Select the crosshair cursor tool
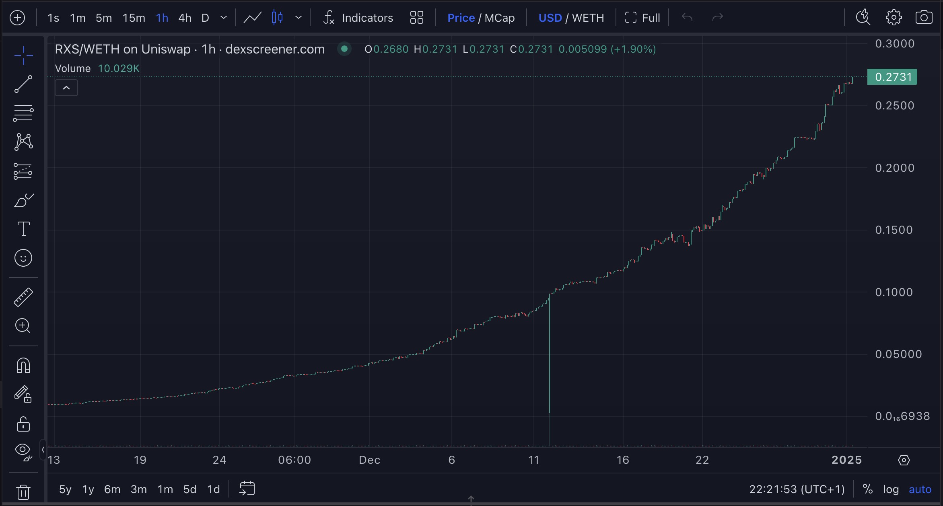 point(23,55)
